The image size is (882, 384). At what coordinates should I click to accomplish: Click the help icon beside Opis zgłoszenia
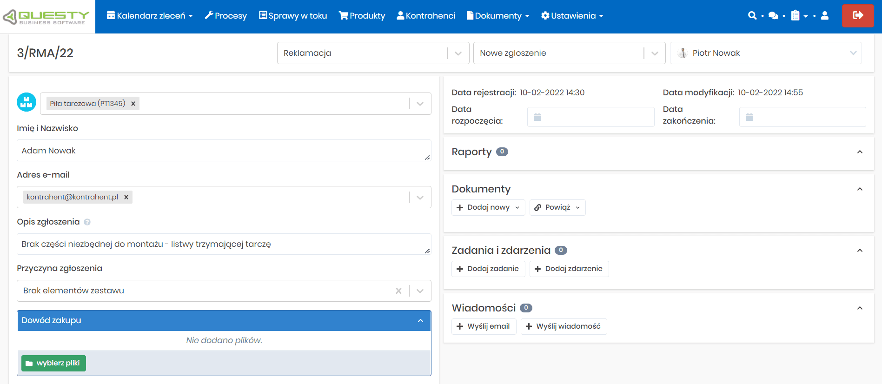(87, 222)
